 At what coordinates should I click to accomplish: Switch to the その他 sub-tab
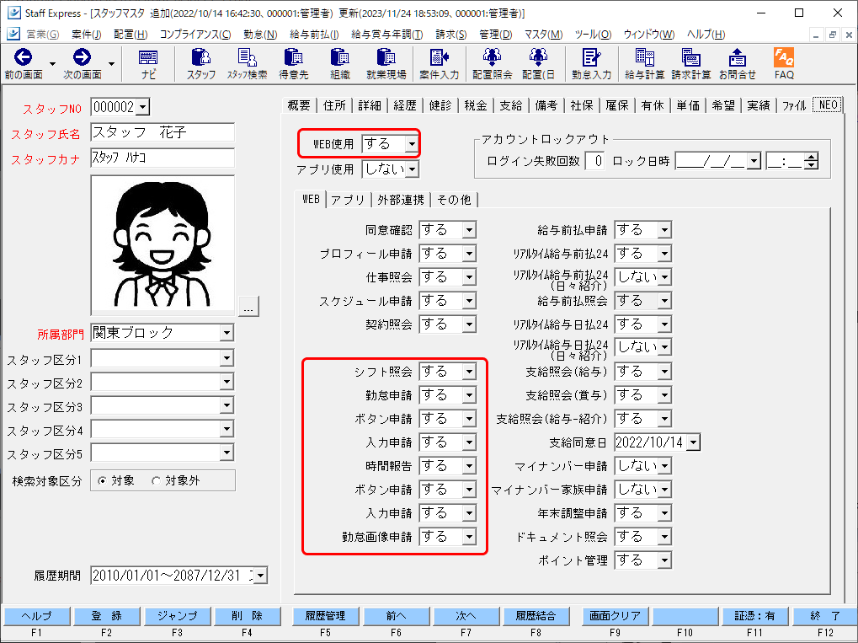coord(454,200)
